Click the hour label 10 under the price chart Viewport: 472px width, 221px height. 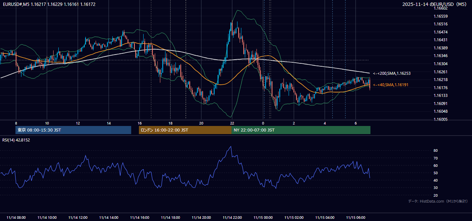tap(47, 123)
